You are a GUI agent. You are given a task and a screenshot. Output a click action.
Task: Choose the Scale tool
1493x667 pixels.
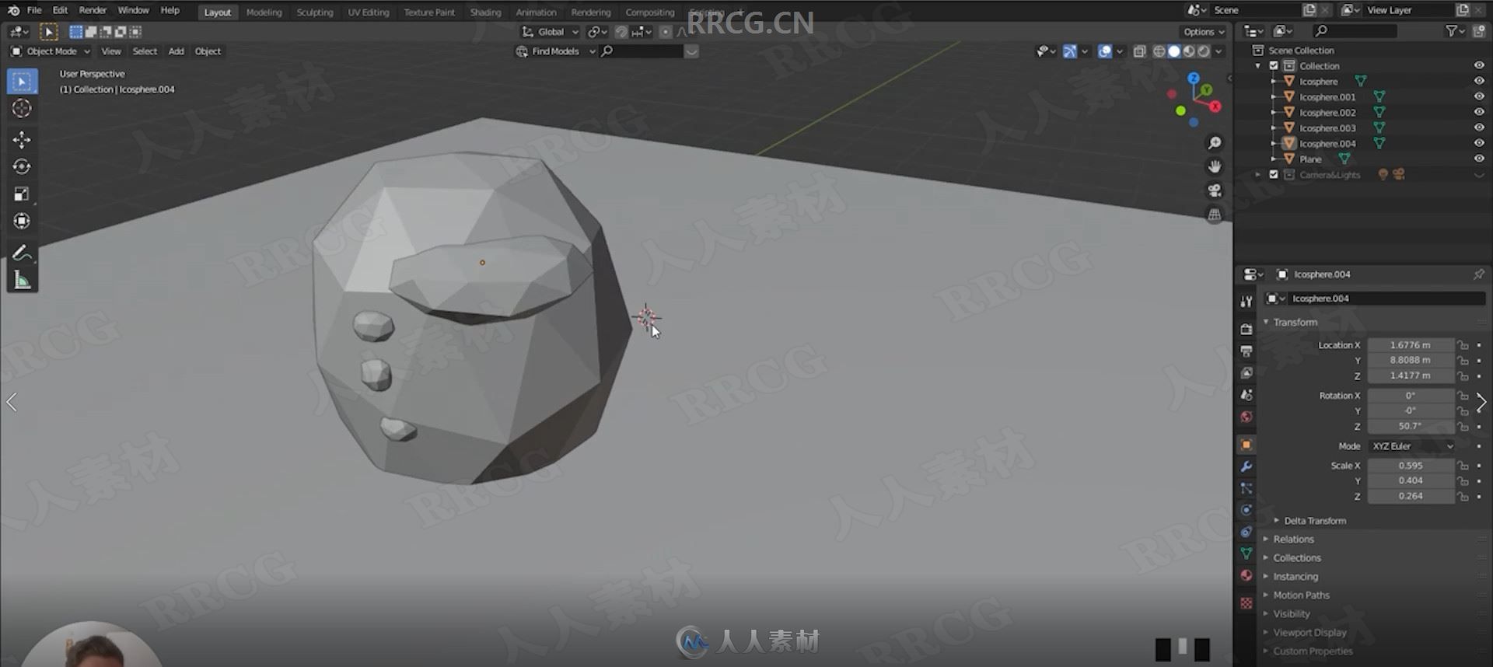22,194
